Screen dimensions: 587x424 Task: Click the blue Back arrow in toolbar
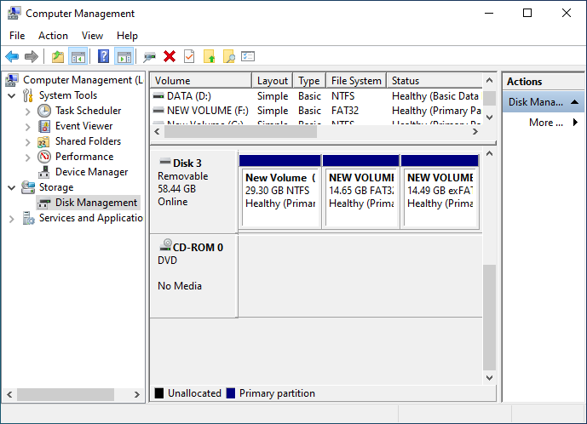tap(12, 56)
